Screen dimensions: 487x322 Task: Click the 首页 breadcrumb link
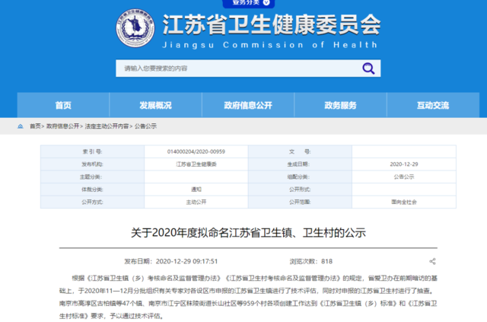(35, 126)
